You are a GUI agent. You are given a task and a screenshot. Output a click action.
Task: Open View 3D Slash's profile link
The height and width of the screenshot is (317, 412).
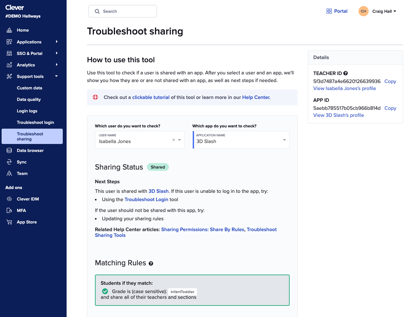point(338,115)
